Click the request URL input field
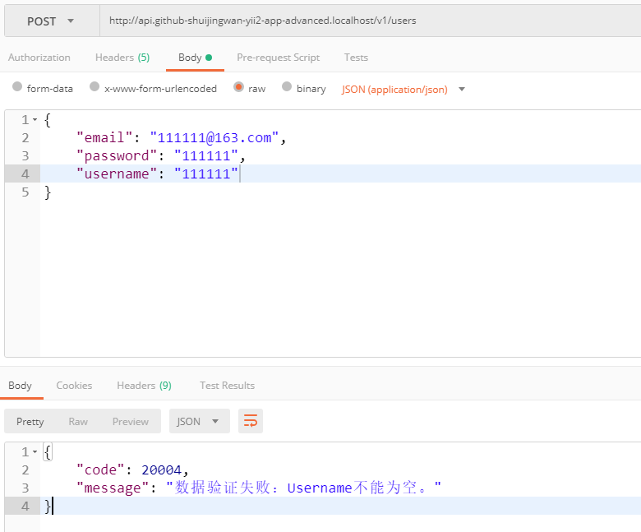The width and height of the screenshot is (641, 532). click(x=370, y=21)
